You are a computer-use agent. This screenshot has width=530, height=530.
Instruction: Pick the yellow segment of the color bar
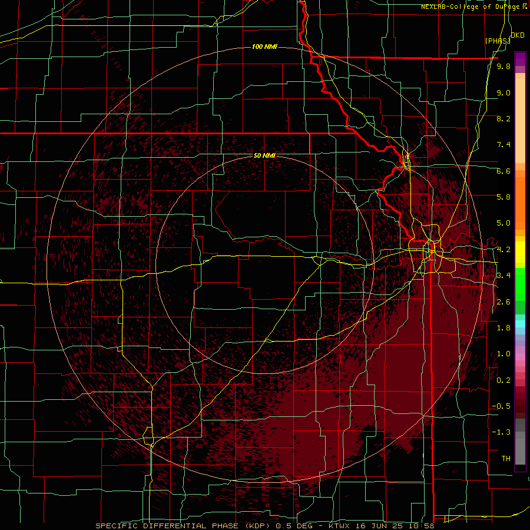coord(520,252)
